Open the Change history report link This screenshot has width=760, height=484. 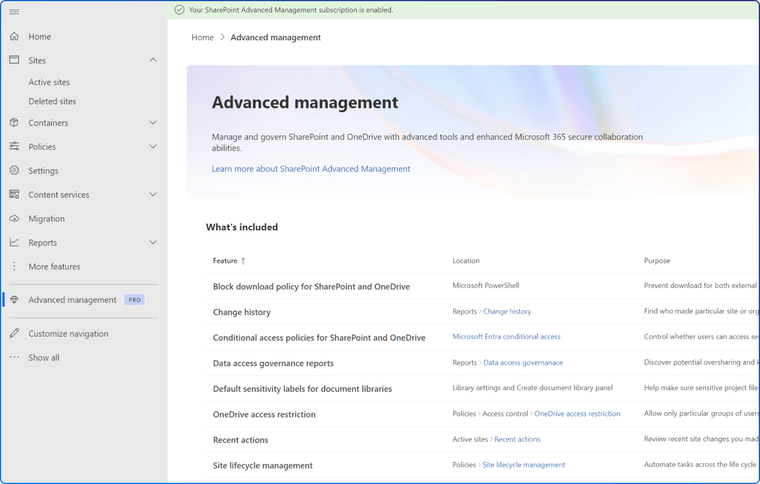tap(506, 311)
